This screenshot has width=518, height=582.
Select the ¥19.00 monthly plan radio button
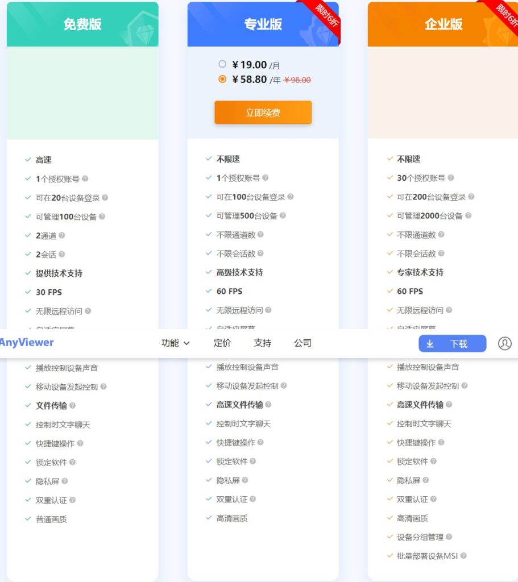[222, 64]
